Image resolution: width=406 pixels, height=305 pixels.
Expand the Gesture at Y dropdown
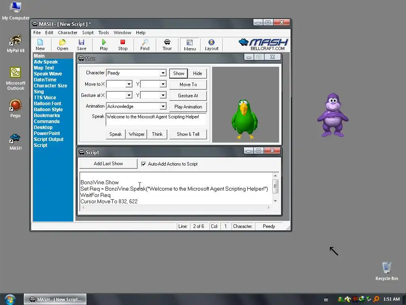pos(163,95)
